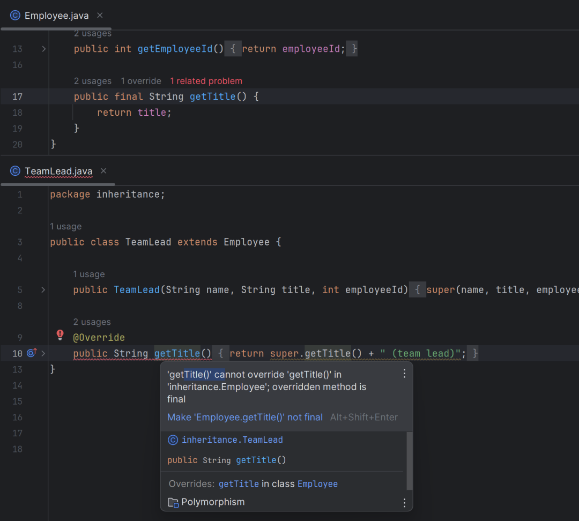This screenshot has height=521, width=579.
Task: Click the 'Polymorphism' module name in popup
Action: [213, 502]
